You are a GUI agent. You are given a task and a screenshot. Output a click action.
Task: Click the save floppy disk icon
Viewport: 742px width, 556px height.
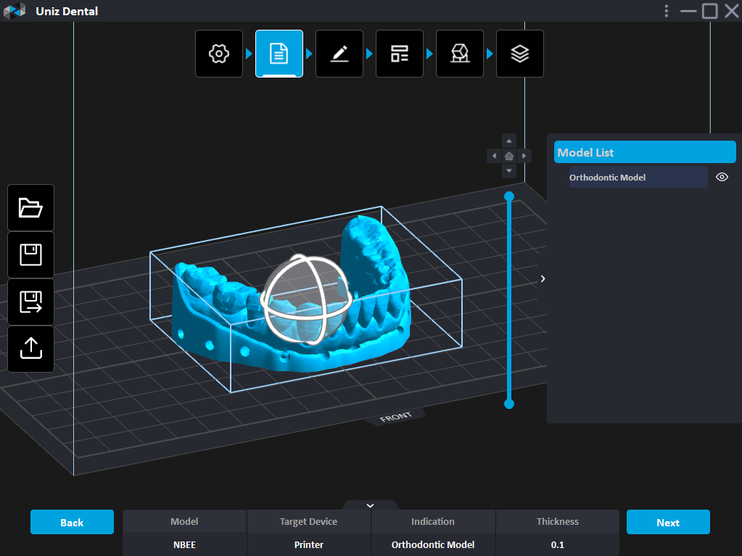coord(31,255)
